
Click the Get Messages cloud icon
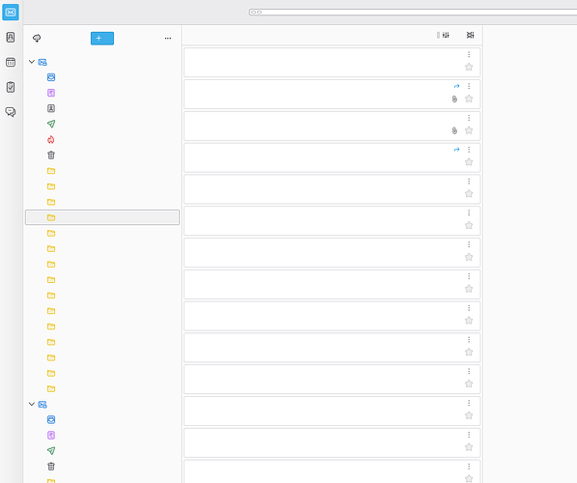[37, 39]
